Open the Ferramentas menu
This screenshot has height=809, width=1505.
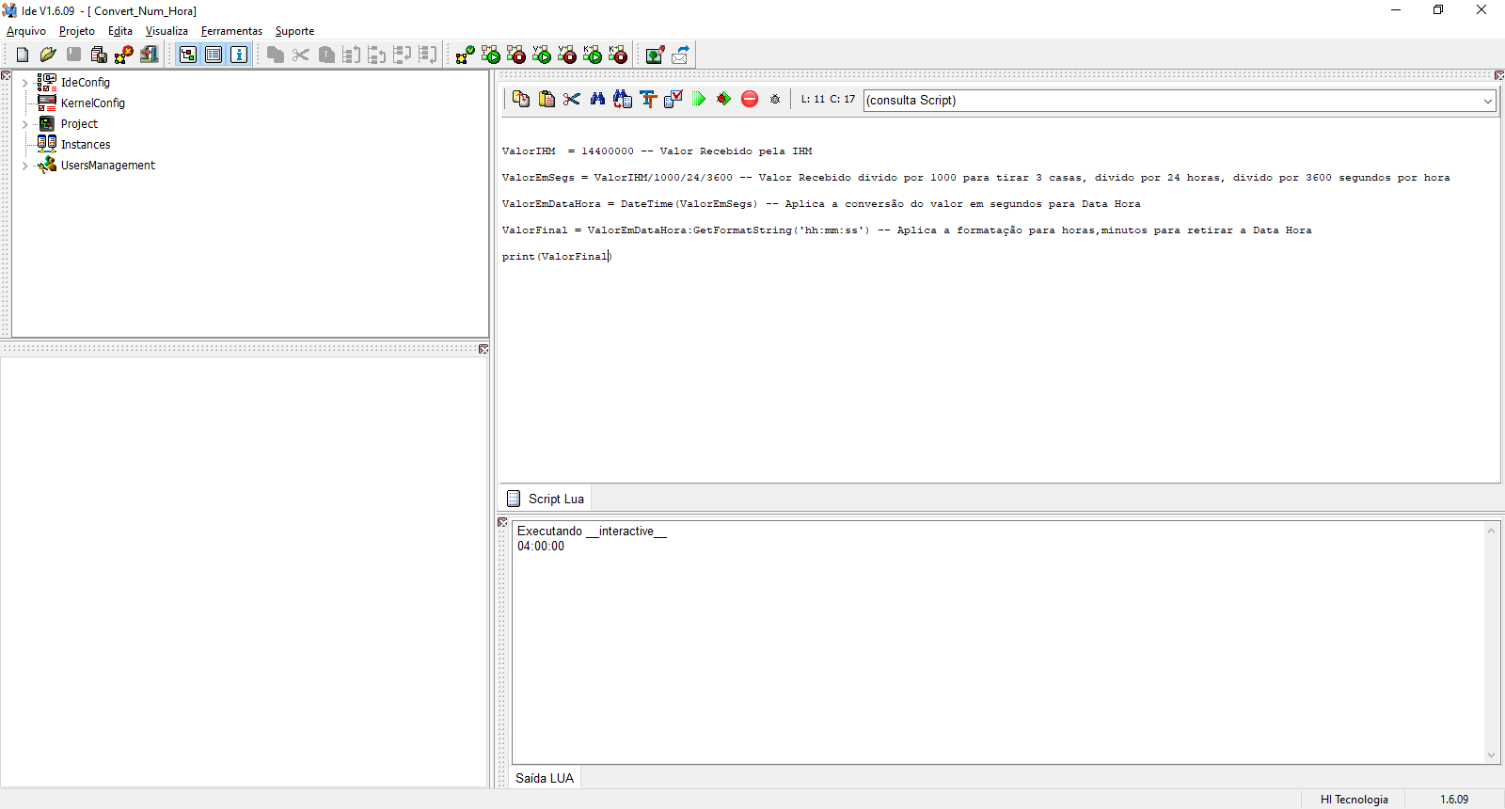coord(231,31)
